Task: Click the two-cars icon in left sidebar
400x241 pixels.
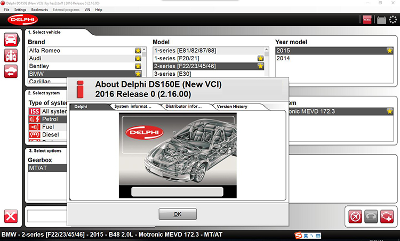Action: 11,55
